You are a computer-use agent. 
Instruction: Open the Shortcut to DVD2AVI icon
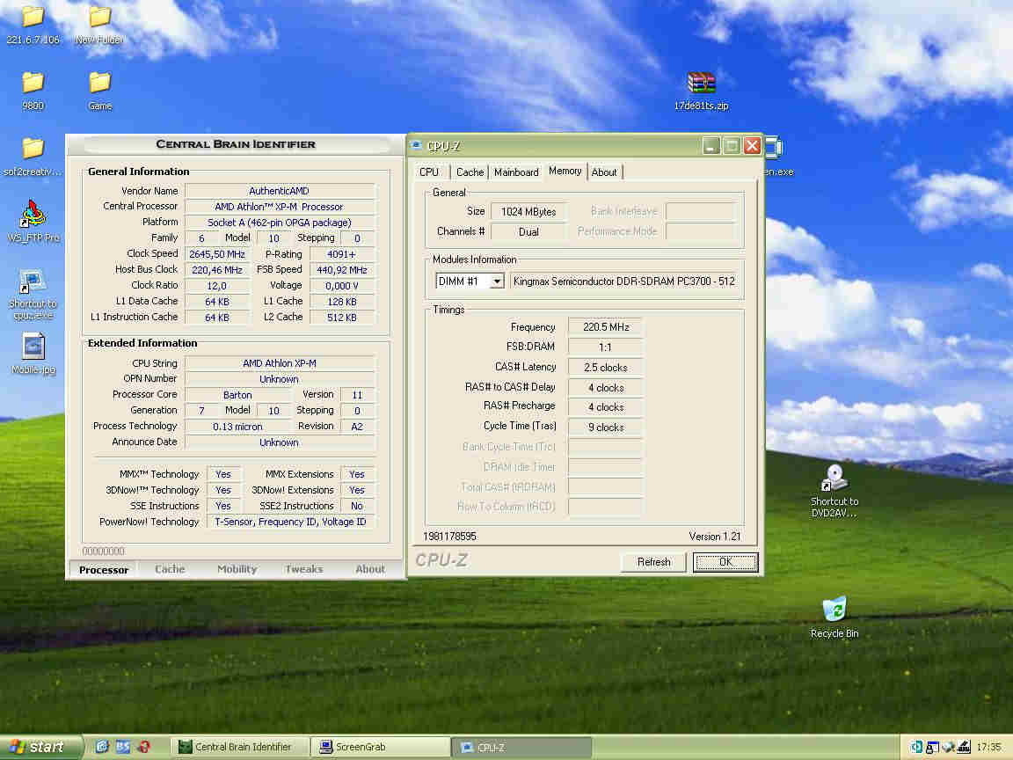tap(834, 479)
